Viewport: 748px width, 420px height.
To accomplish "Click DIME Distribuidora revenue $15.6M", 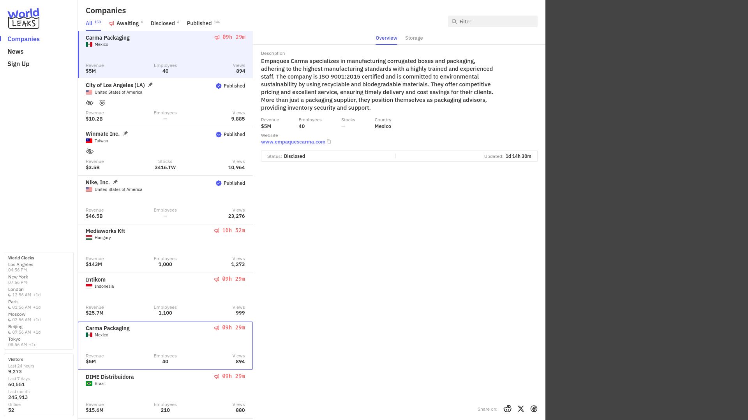I will click(x=95, y=410).
